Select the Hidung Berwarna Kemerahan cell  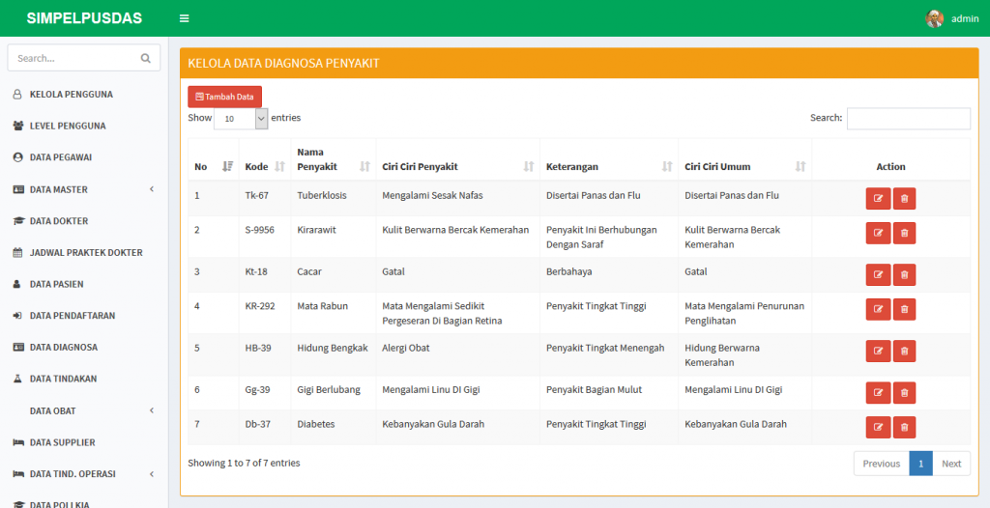tap(745, 354)
